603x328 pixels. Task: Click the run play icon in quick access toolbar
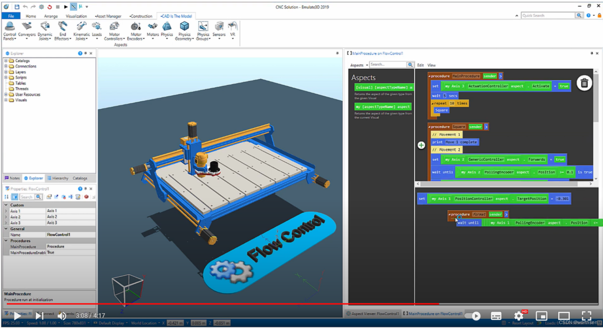pos(66,6)
